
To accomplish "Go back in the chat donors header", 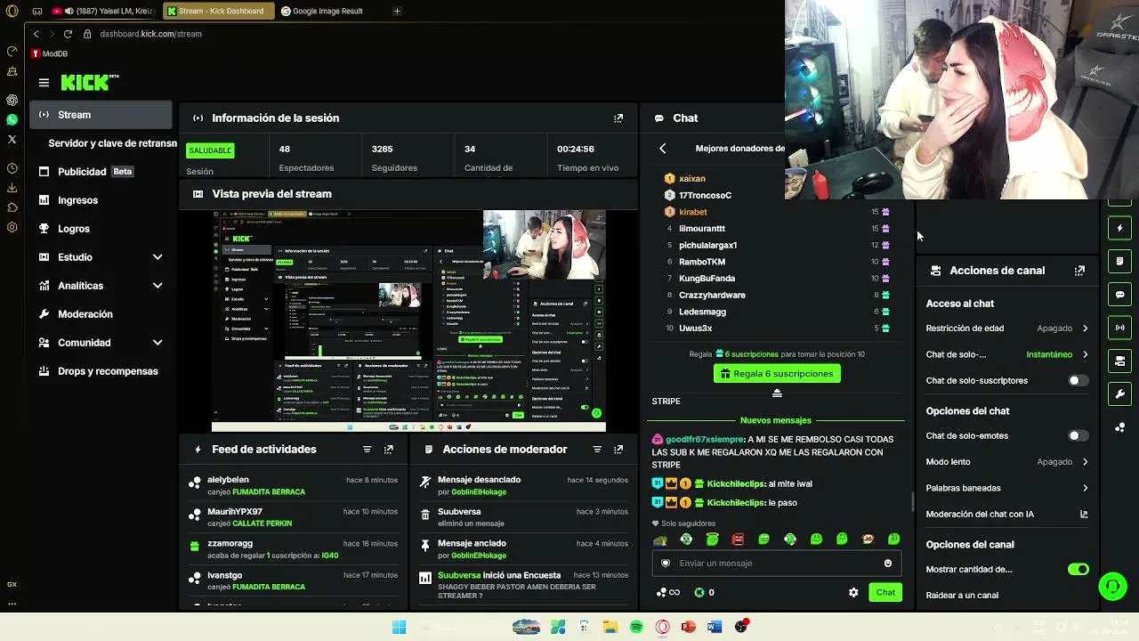I will (x=662, y=149).
